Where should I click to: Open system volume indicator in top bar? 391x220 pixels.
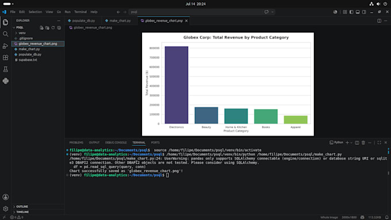pos(378,4)
